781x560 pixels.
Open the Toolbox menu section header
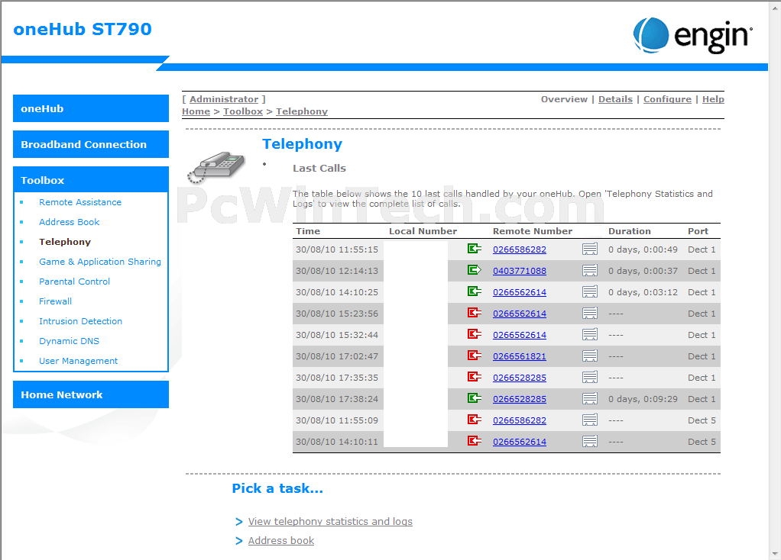(x=91, y=180)
